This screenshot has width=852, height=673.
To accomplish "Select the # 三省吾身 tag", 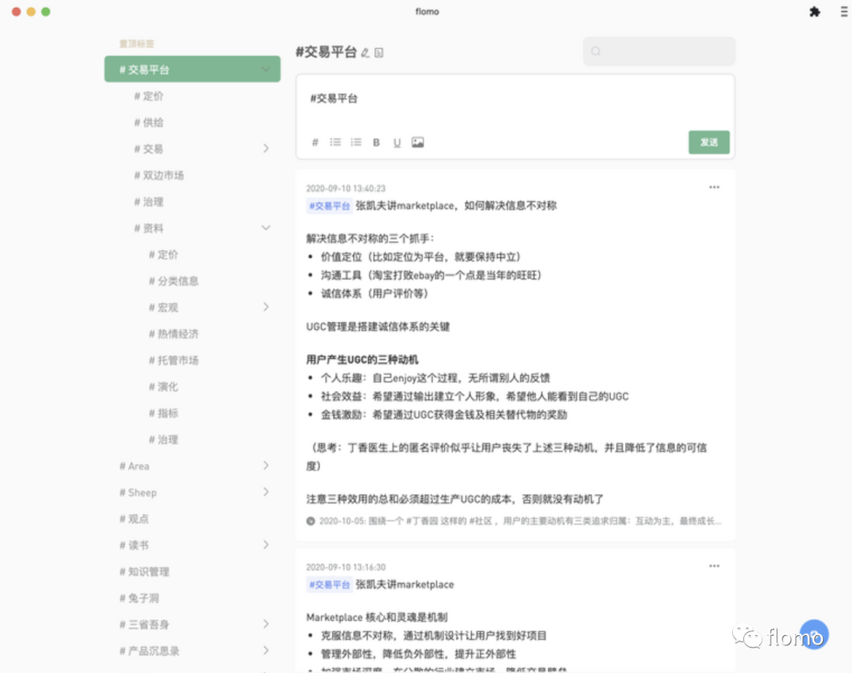I will 144,624.
